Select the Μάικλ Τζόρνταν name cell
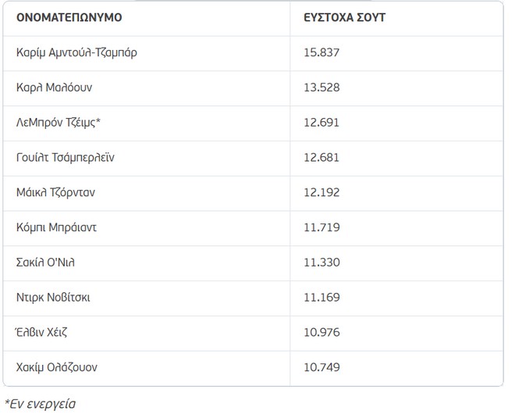Image resolution: width=515 pixels, height=418 pixels. point(55,192)
